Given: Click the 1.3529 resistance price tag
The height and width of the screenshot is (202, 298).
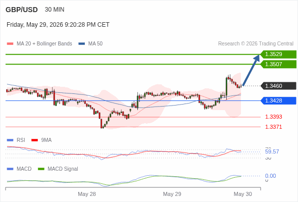Looking at the screenshot, I should coord(278,55).
